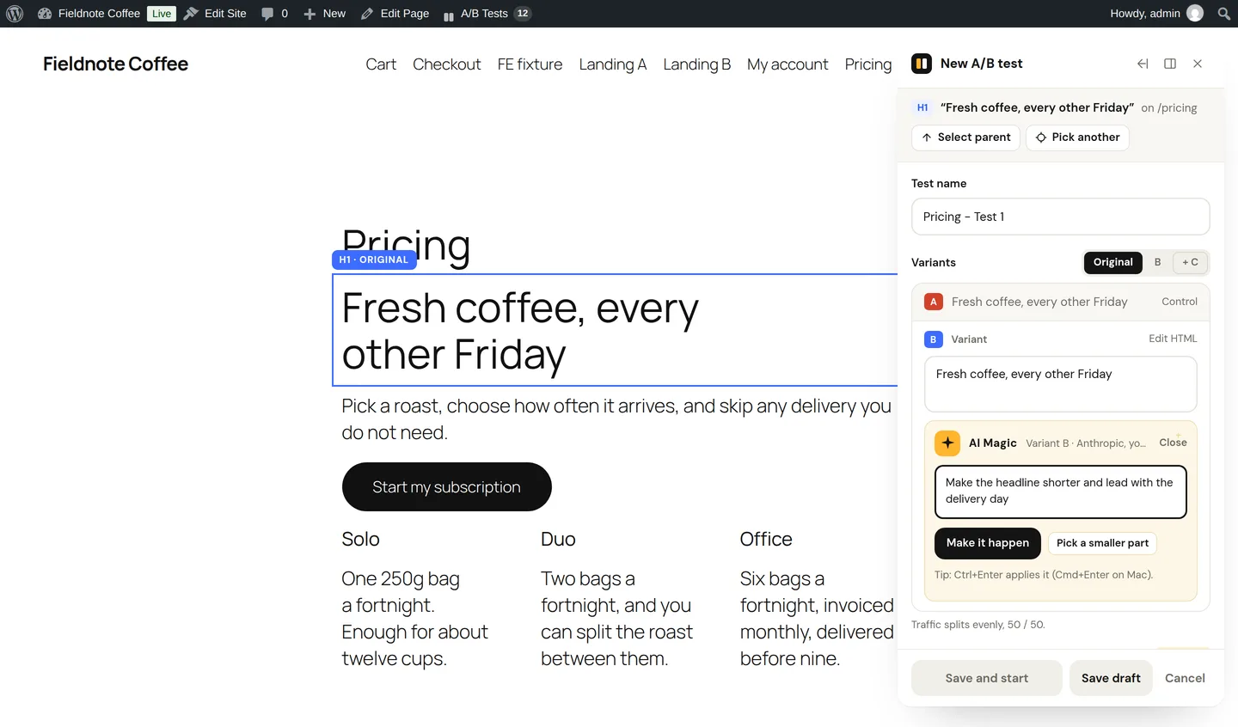Click Edit Page in admin bar
Screen dimensions: 1238x727
[x=395, y=14]
